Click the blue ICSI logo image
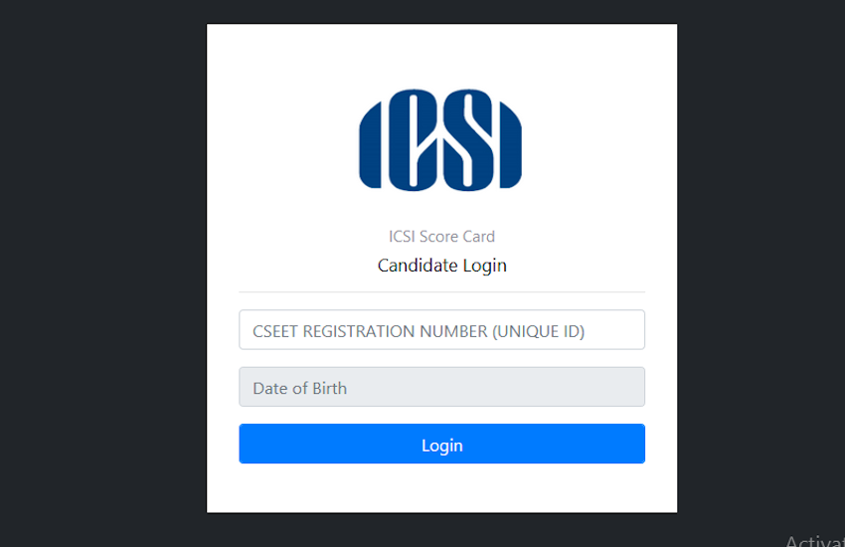Viewport: 845px width, 547px height. tap(440, 139)
